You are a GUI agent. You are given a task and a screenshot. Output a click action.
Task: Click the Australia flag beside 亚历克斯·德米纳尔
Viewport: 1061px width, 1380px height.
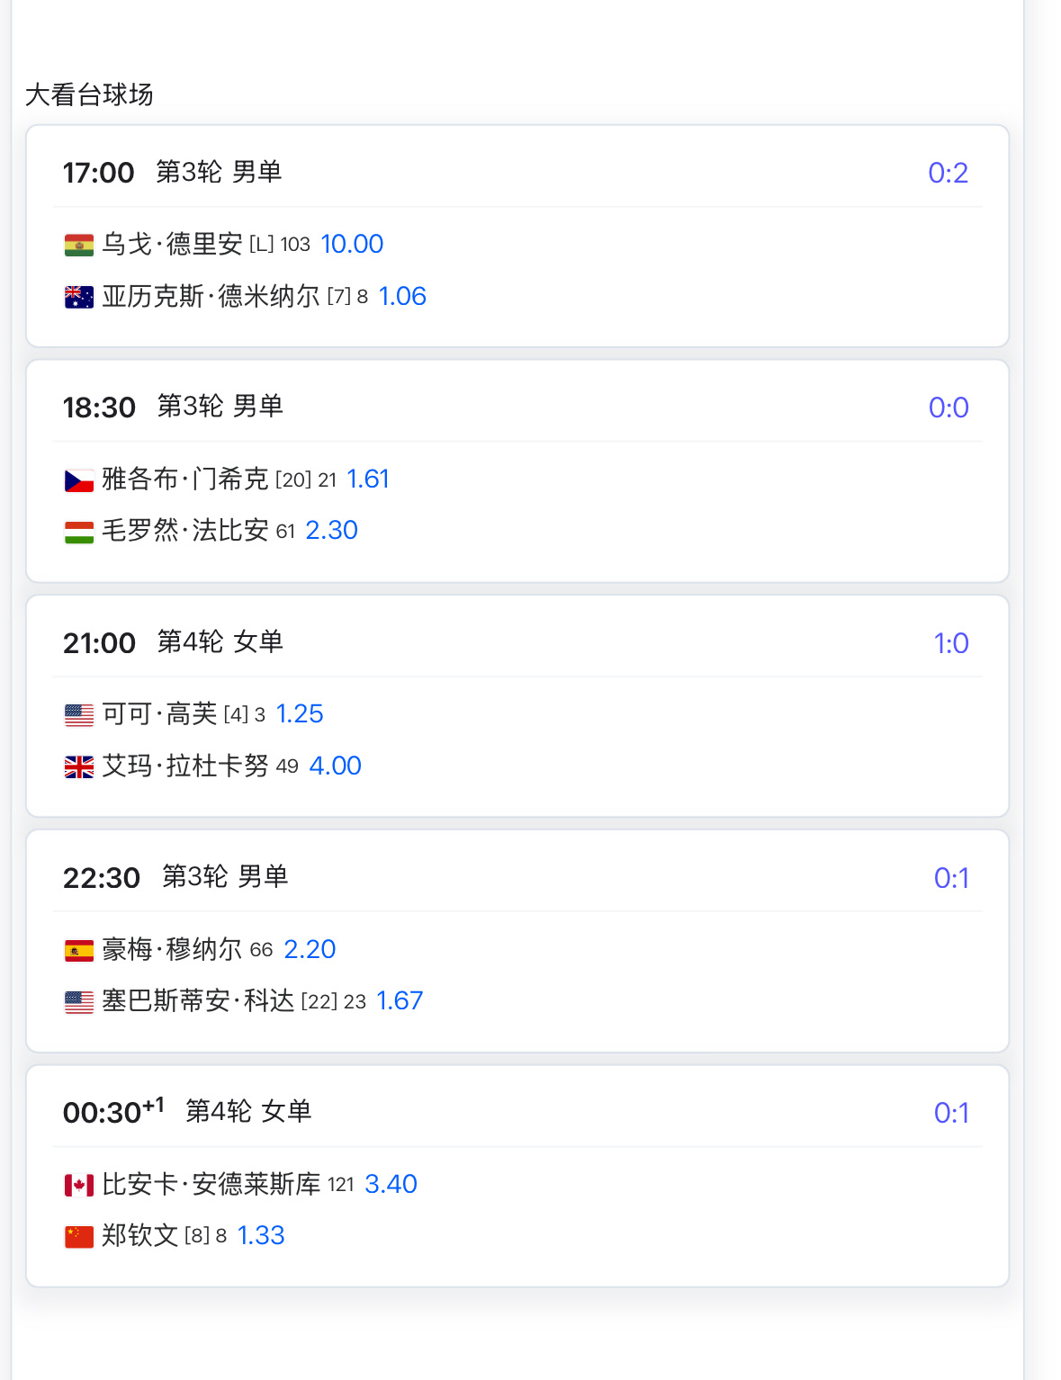tap(79, 297)
